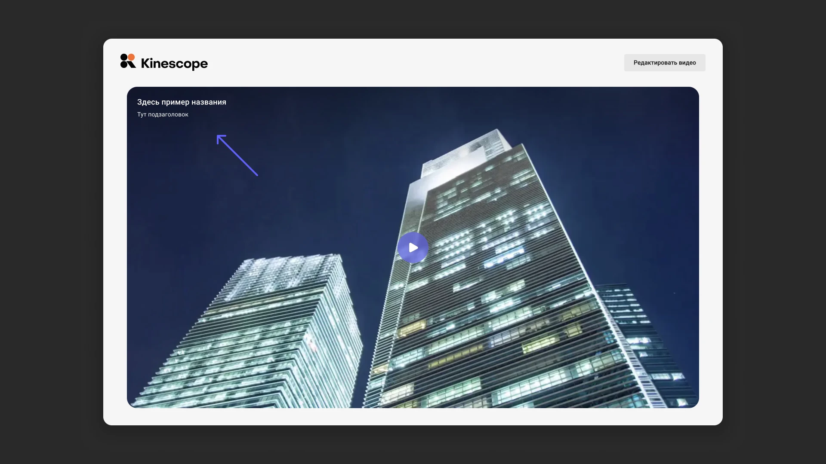Click the white triangle inside play button
The width and height of the screenshot is (826, 464).
pos(413,248)
